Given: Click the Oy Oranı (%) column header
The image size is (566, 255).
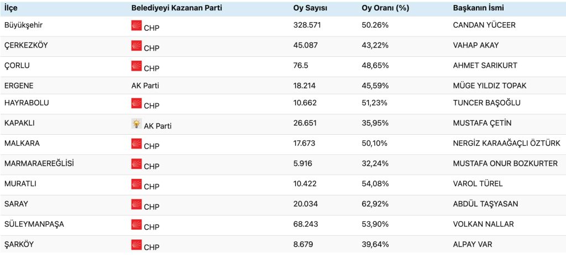Looking at the screenshot, I should click(x=378, y=8).
